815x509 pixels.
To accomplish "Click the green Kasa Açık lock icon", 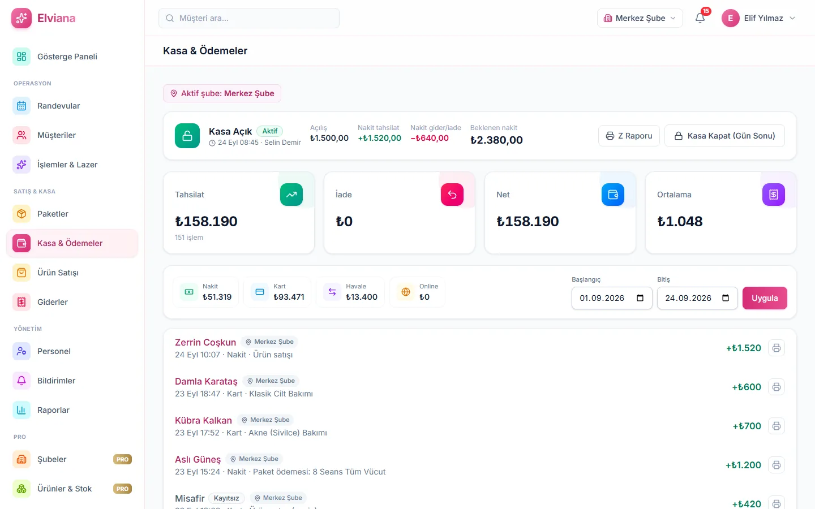I will pos(187,136).
